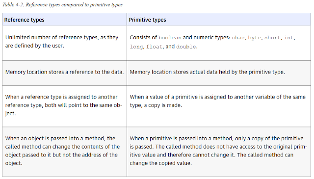
Task: Click the word 'boolean' in code font
Action: [170, 38]
